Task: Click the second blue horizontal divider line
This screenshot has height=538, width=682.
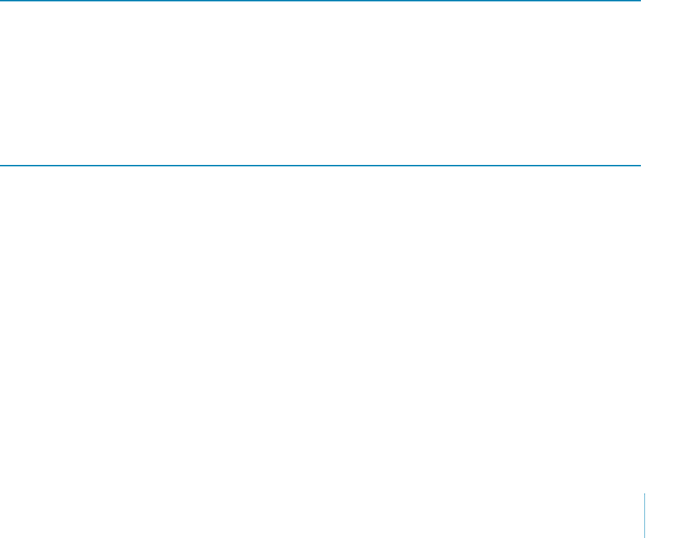Action: [320, 166]
